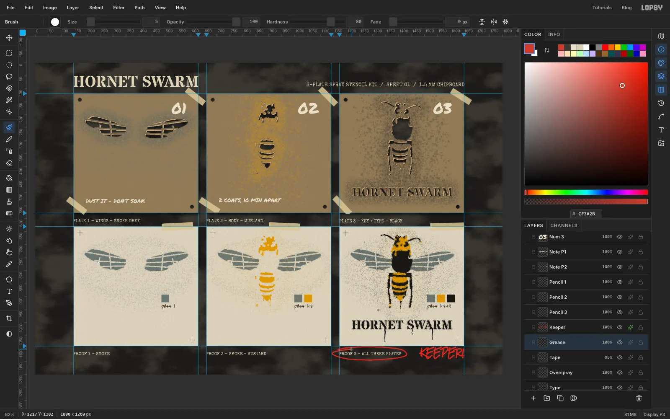The width and height of the screenshot is (670, 419).
Task: Open the Tutorials link
Action: (602, 8)
